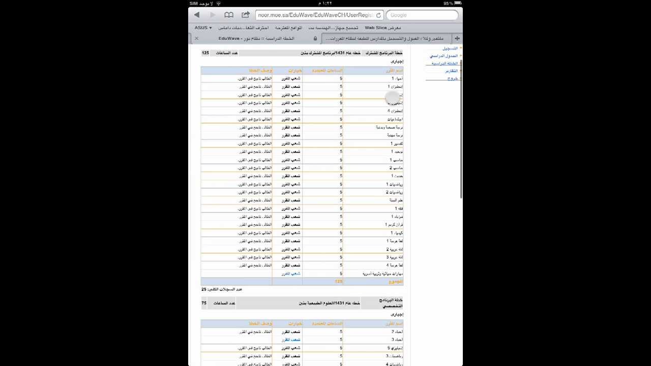Image resolution: width=651 pixels, height=366 pixels.
Task: Tap the Safari forward arrow
Action: pos(213,15)
